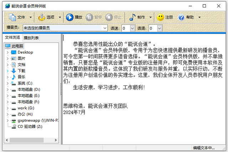Screen dimensions: 228x152
Task: Click the file tree's left scroll arrow
Action: tap(7, 140)
